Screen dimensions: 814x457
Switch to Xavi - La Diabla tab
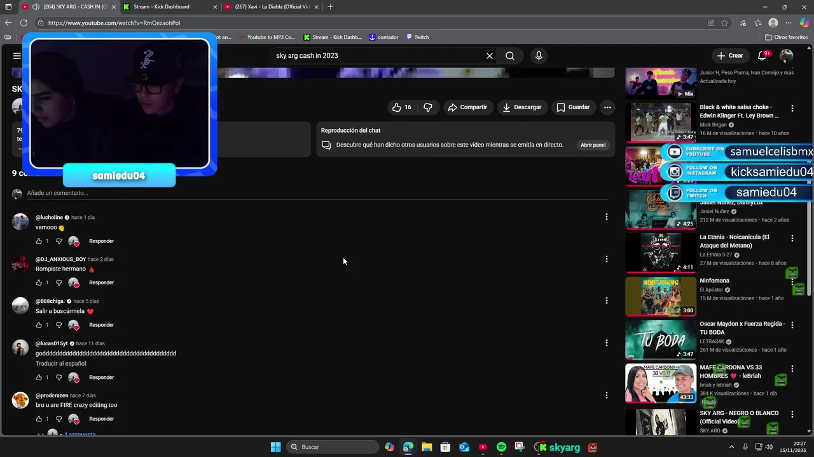[x=272, y=7]
